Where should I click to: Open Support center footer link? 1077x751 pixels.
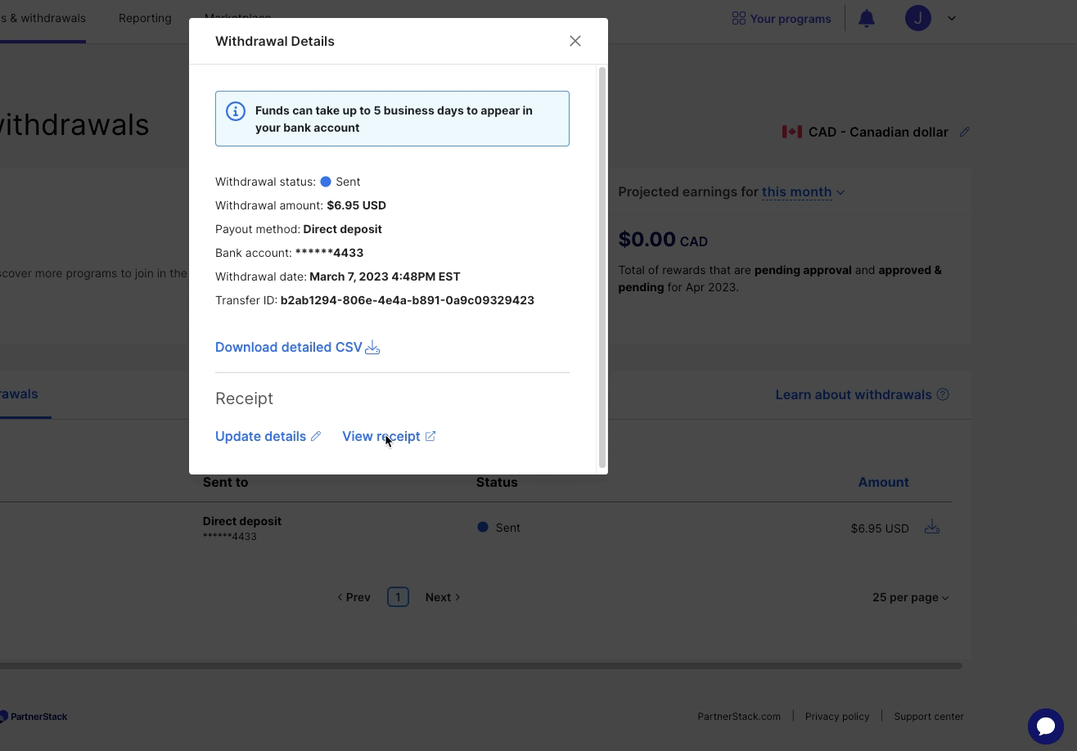coord(929,716)
